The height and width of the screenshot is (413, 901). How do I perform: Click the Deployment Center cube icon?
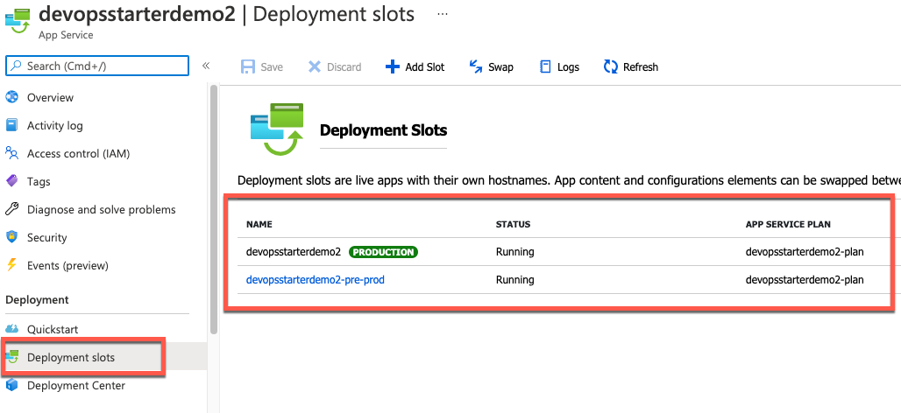click(x=12, y=386)
